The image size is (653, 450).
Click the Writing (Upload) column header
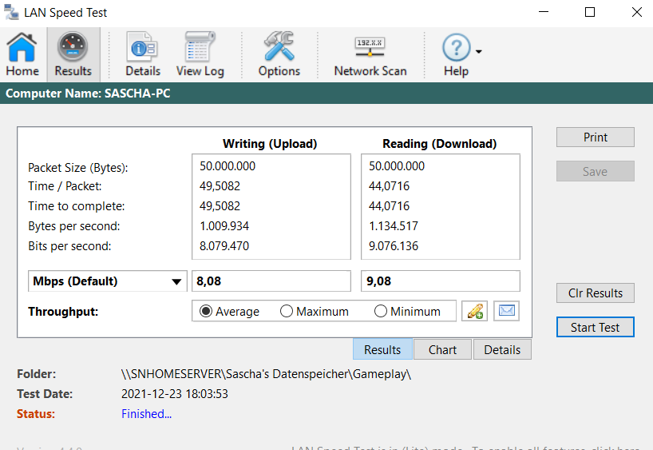[270, 144]
